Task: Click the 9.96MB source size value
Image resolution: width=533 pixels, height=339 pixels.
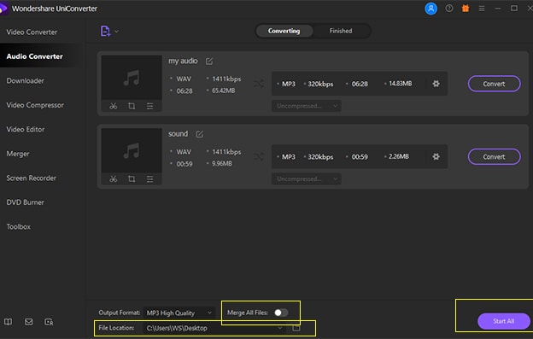Action: pos(222,164)
